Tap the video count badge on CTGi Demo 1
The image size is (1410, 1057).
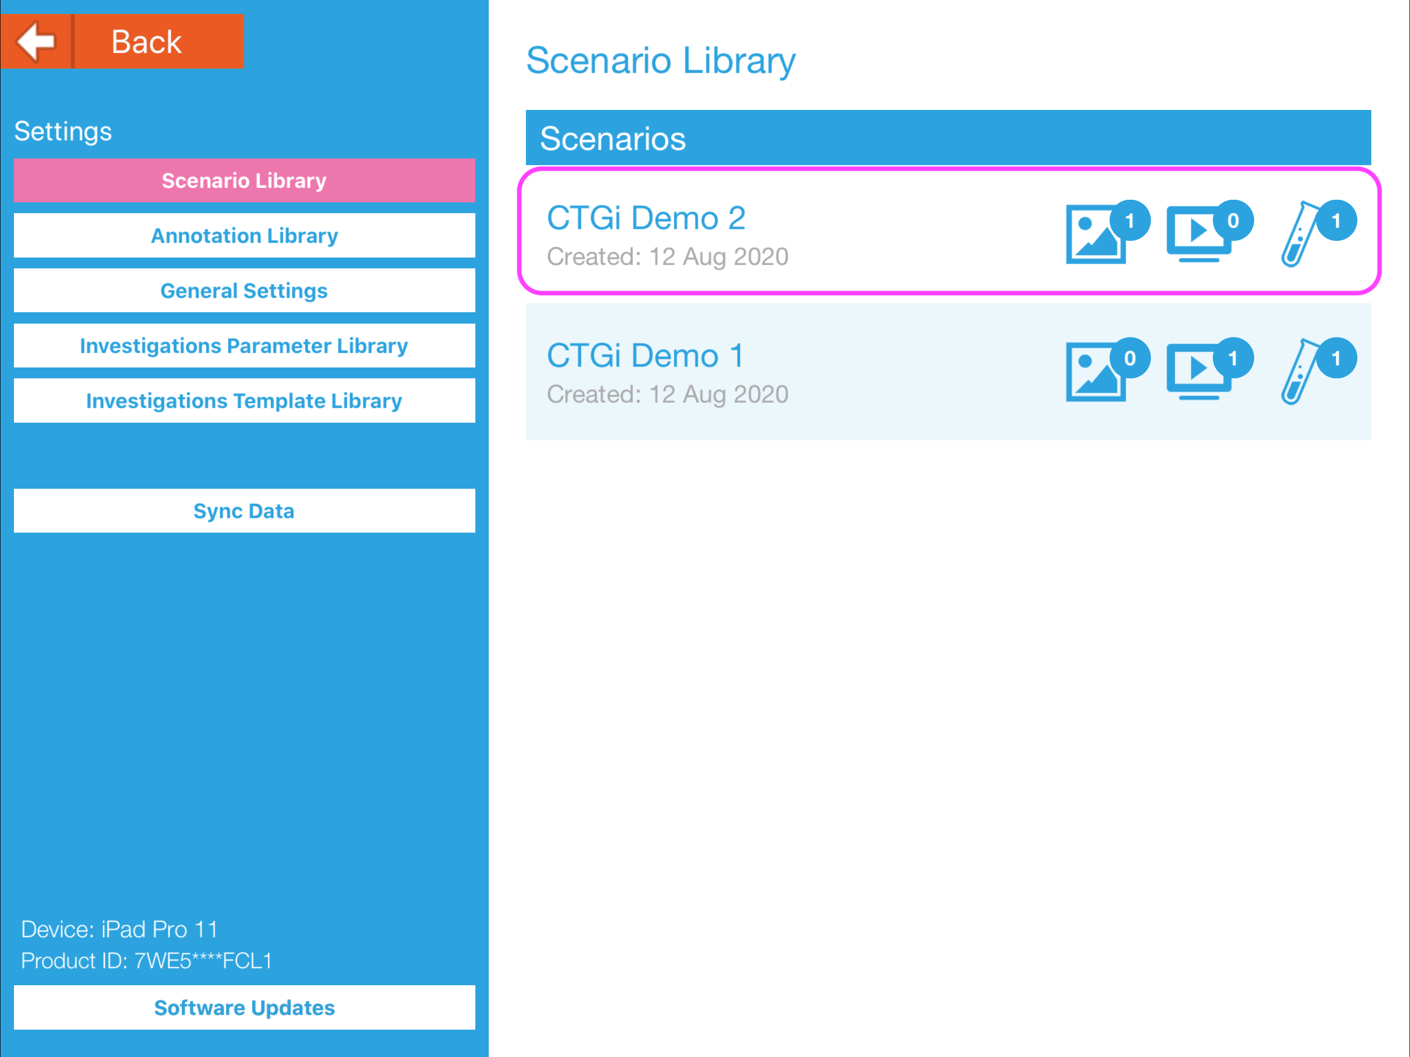pyautogui.click(x=1233, y=358)
